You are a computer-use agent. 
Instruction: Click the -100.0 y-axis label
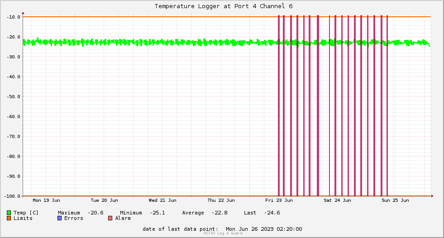[x=13, y=196]
